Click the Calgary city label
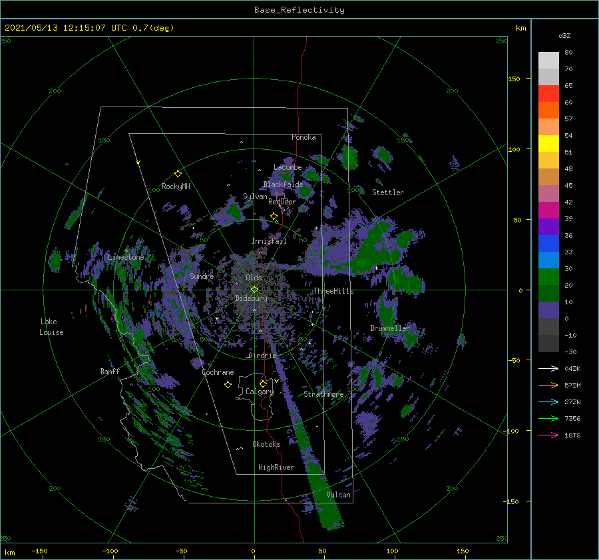The height and width of the screenshot is (560, 599). pos(260,392)
